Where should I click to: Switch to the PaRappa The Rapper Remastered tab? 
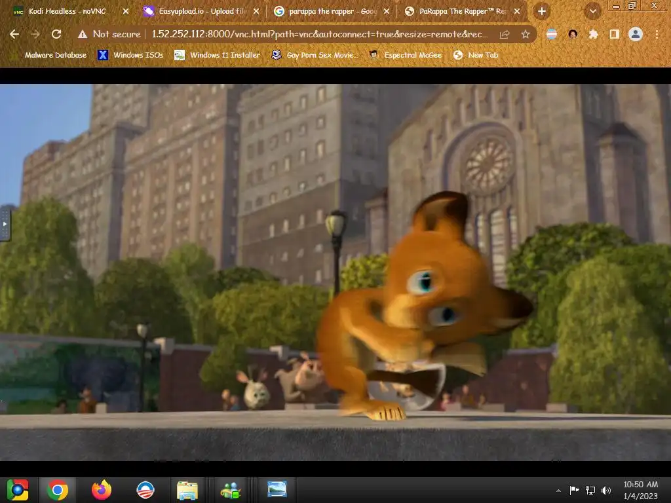coord(462,11)
